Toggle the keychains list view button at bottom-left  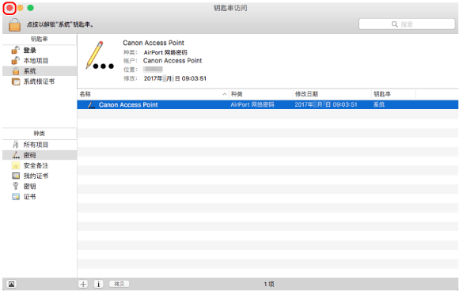tap(11, 284)
